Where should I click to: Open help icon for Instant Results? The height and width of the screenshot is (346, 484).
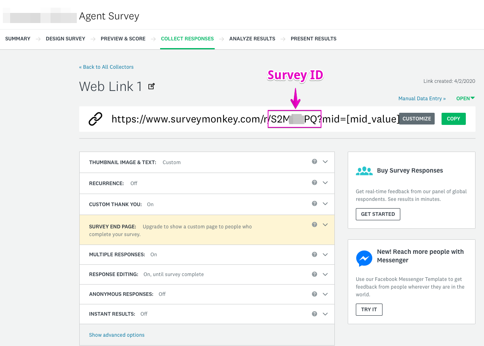click(x=314, y=314)
